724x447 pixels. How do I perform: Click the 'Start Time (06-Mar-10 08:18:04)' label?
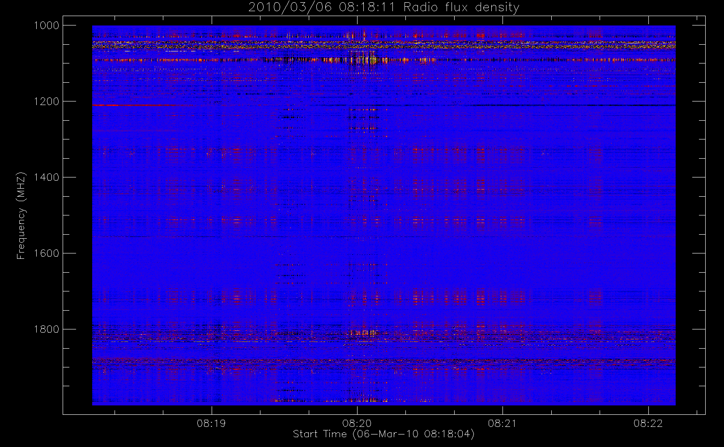384,434
